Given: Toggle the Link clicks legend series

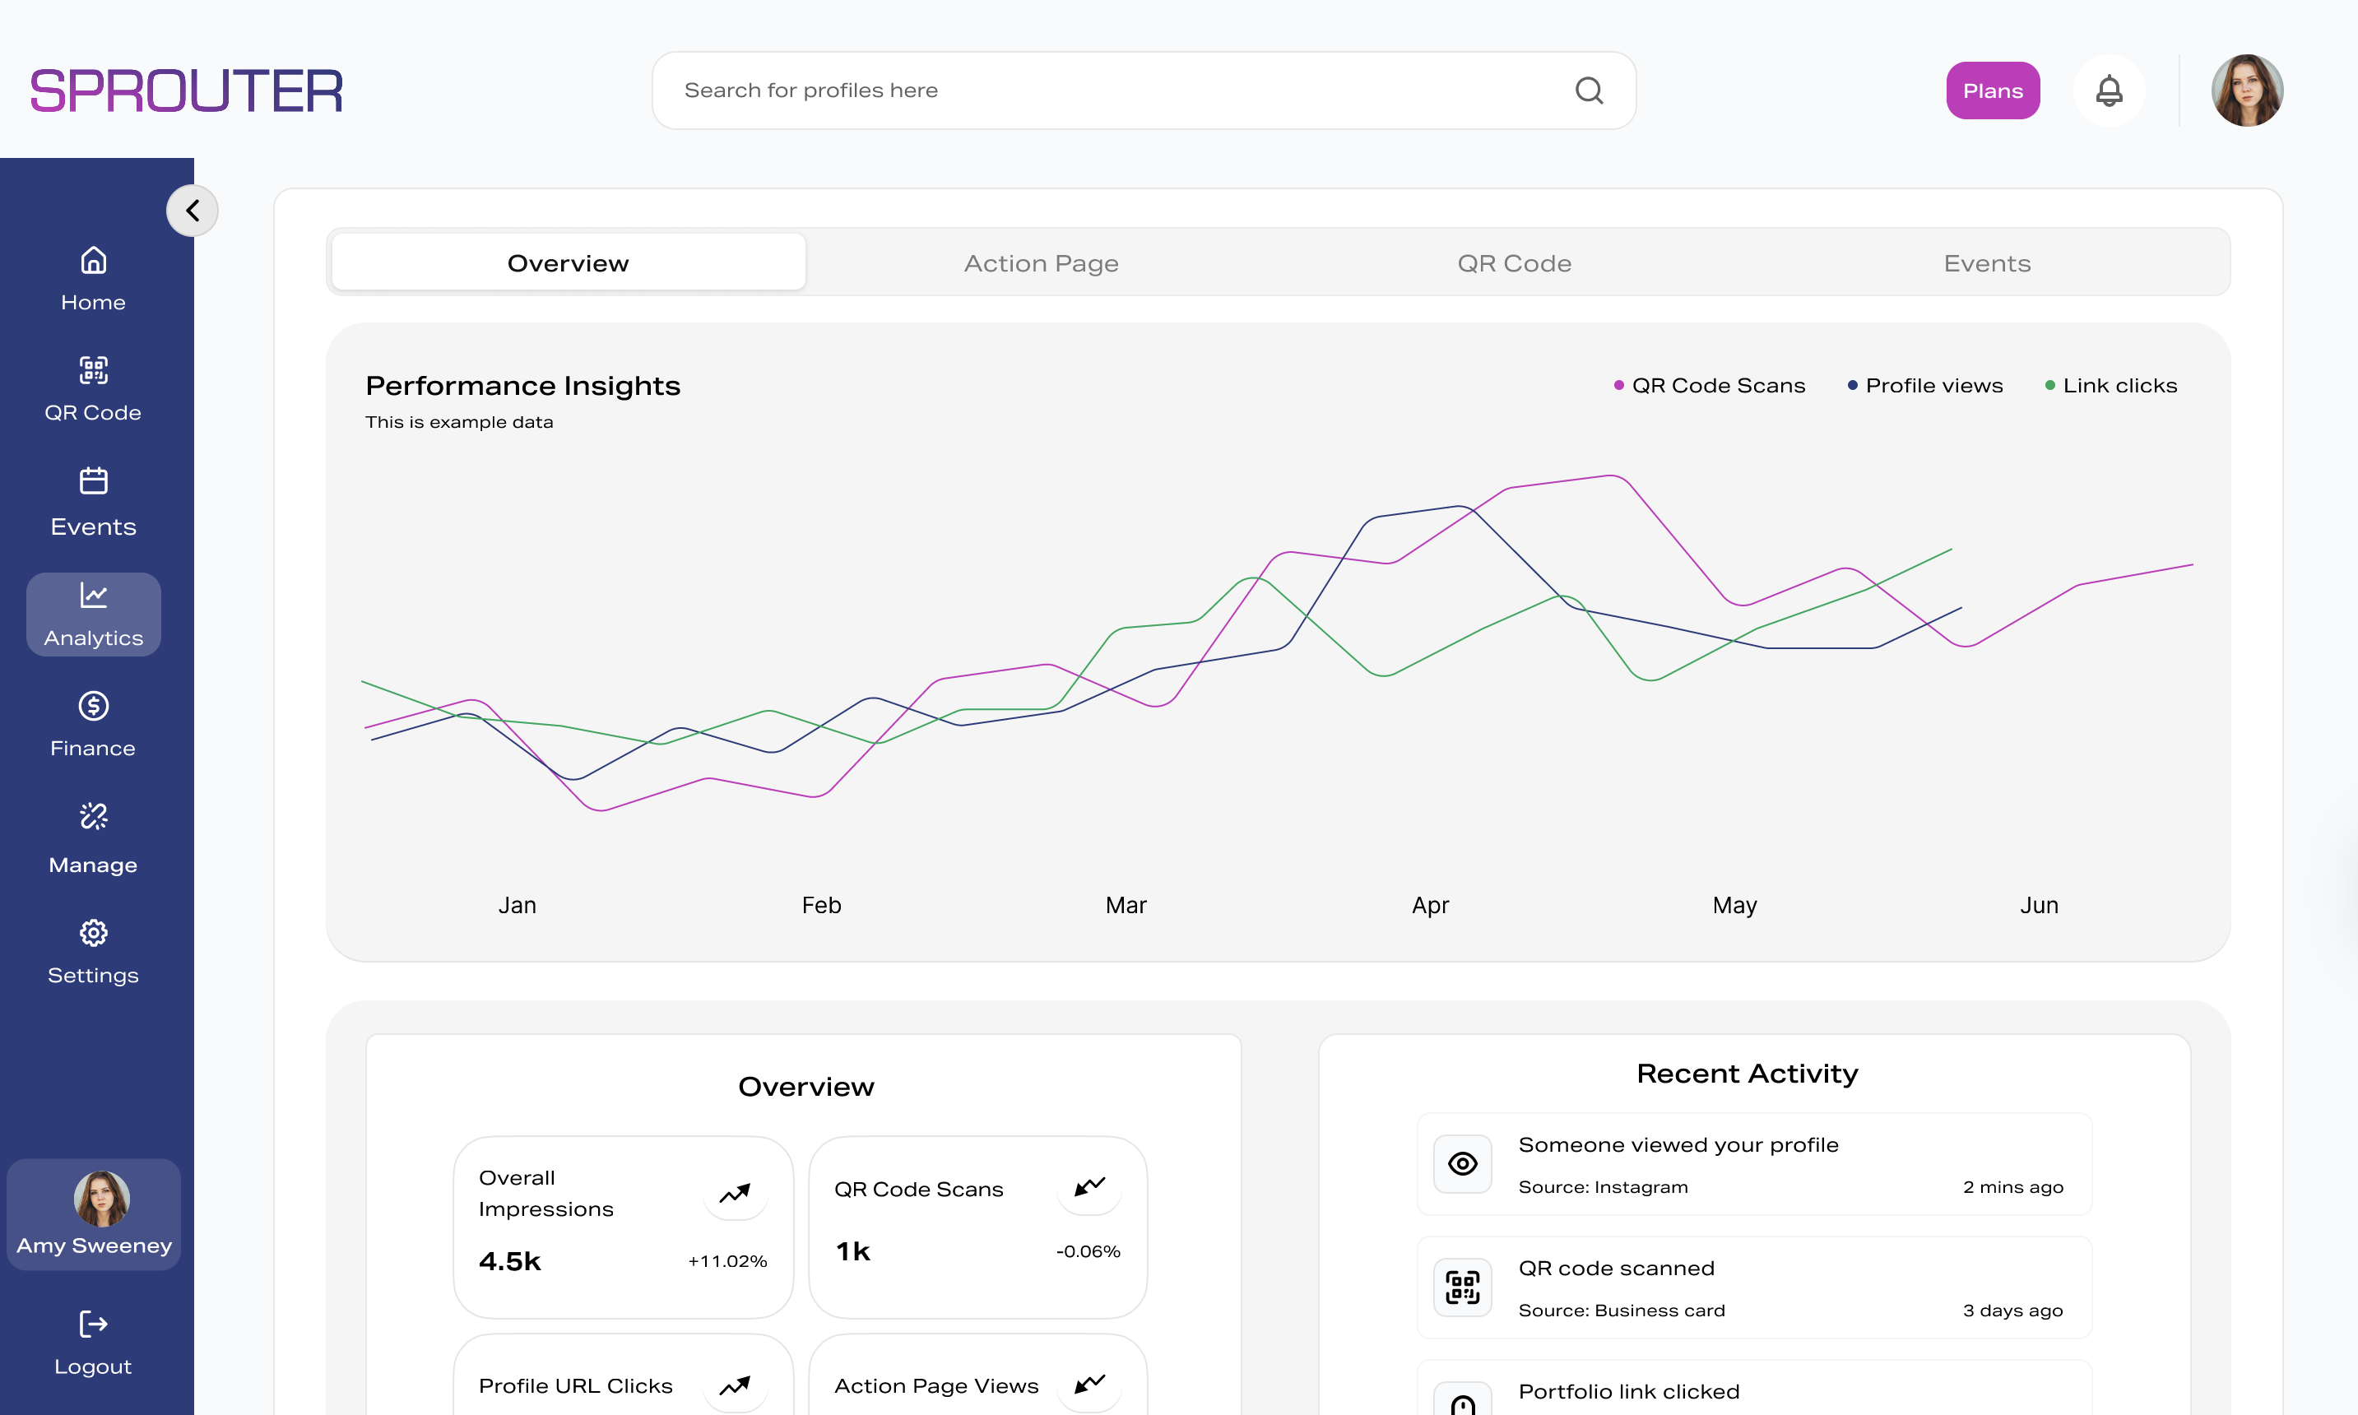Looking at the screenshot, I should (2110, 385).
